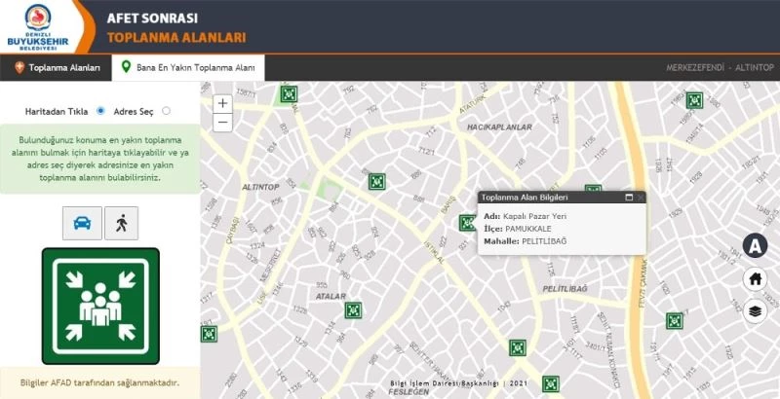Click assembly marker at map's top-right corner
This screenshot has width=780, height=399.
pos(694,99)
